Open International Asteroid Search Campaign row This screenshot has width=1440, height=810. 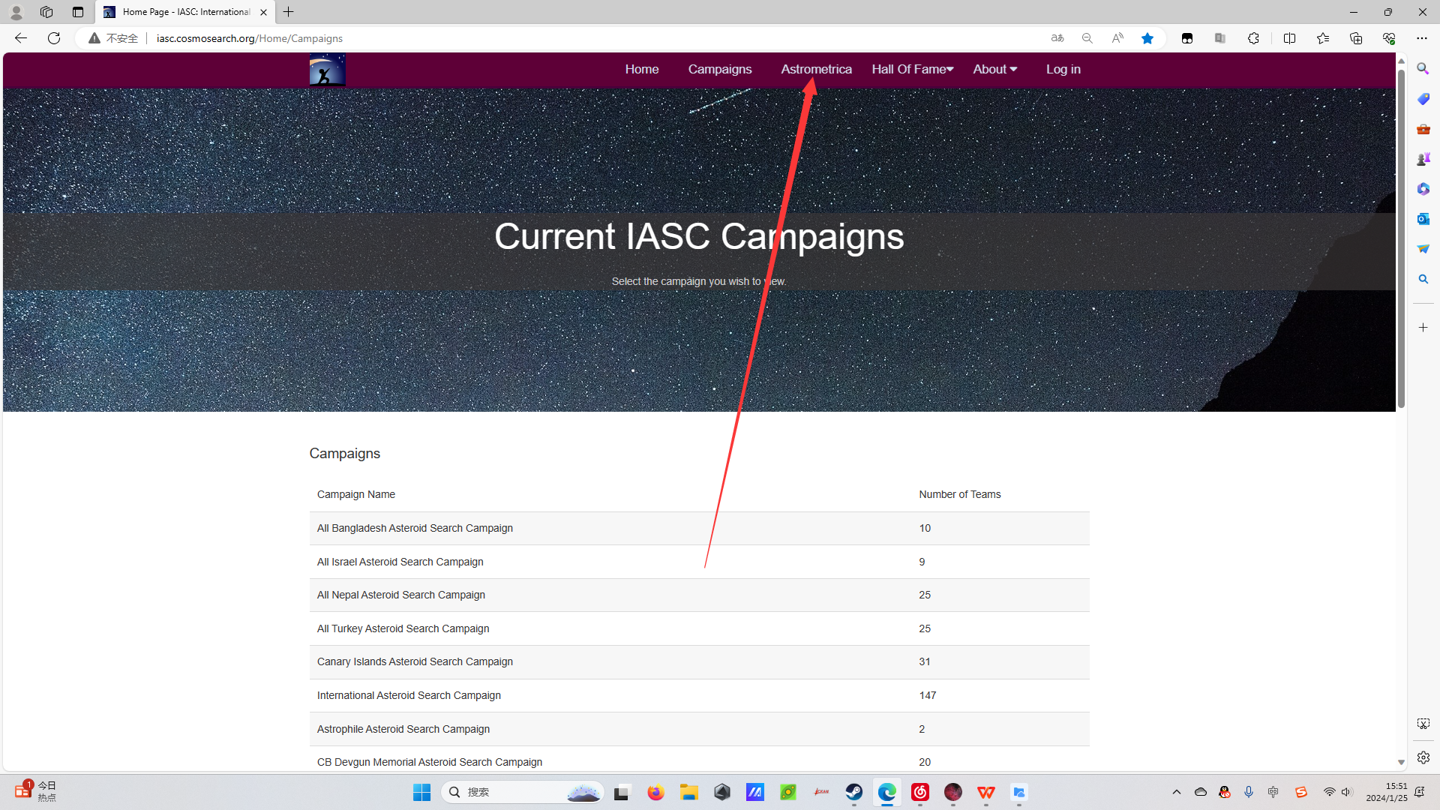pyautogui.click(x=699, y=695)
